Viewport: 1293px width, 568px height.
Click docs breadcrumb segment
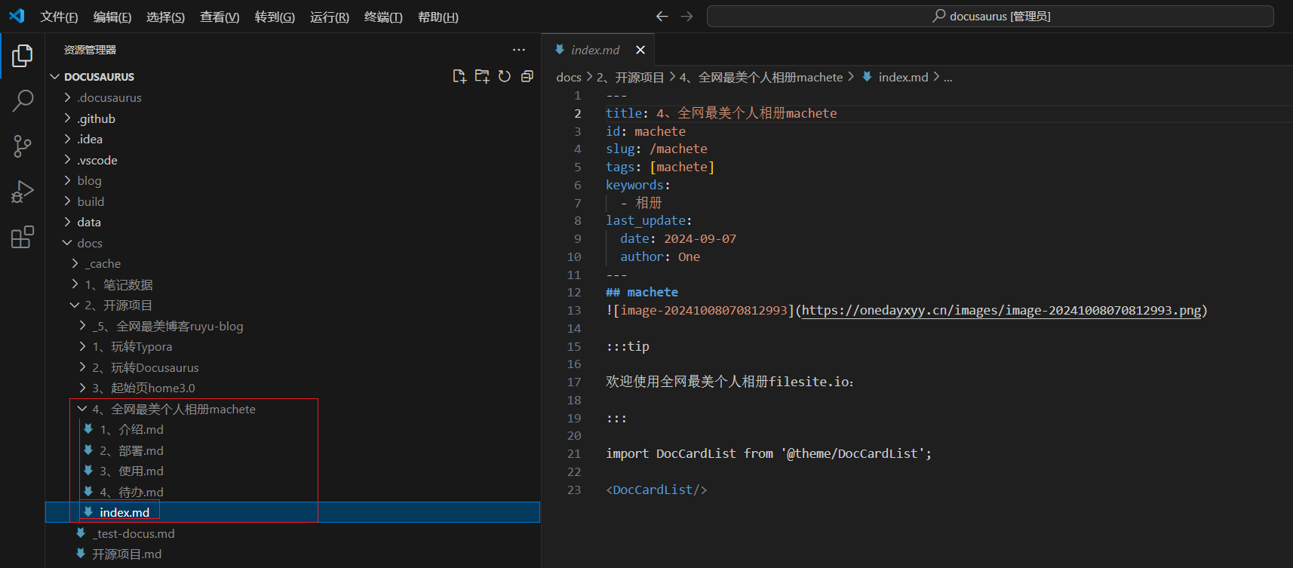(x=569, y=77)
